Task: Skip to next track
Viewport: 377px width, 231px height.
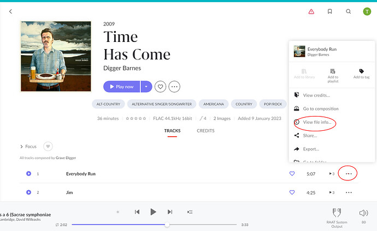Action: tap(170, 212)
